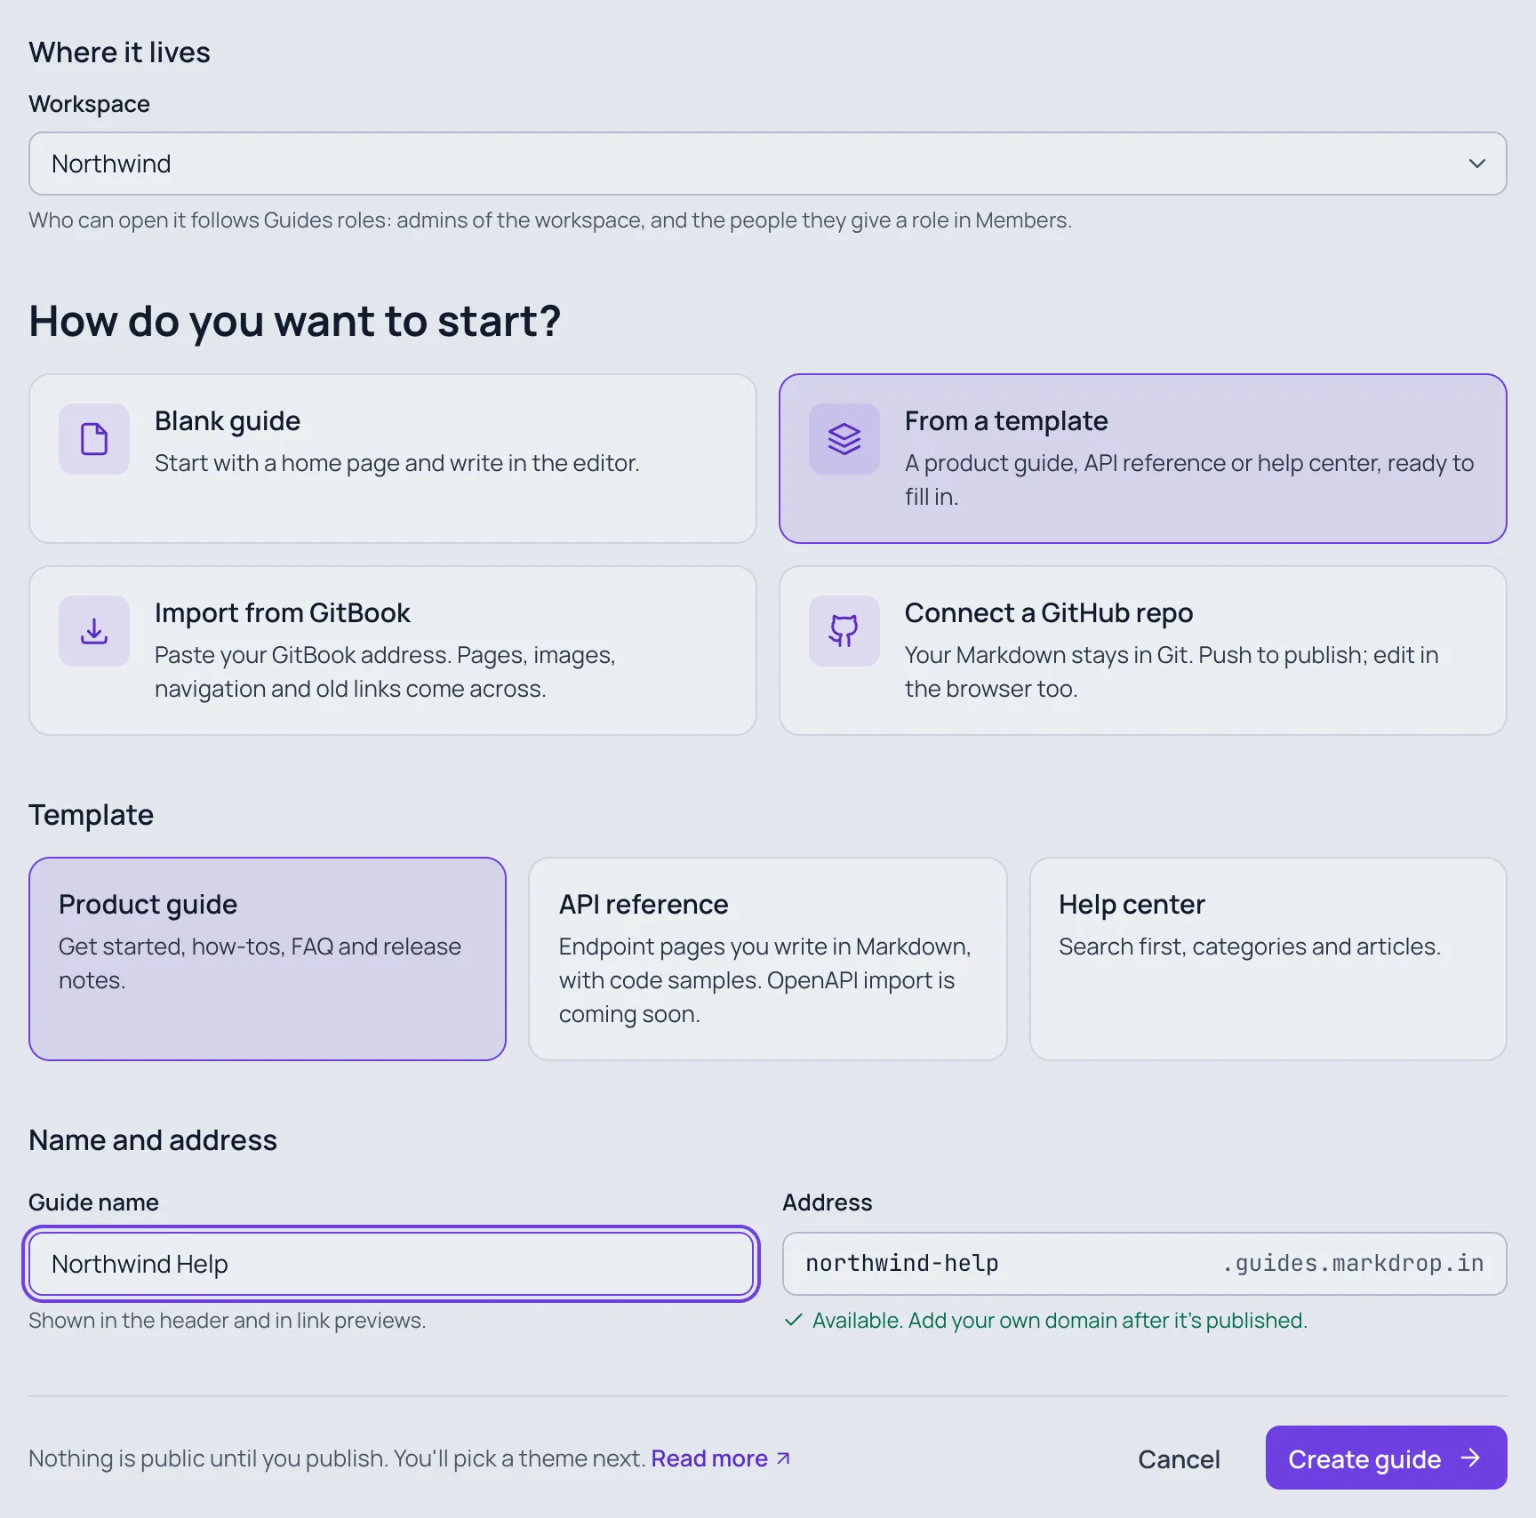The width and height of the screenshot is (1536, 1518).
Task: Pick the Product guide template
Action: (x=268, y=959)
